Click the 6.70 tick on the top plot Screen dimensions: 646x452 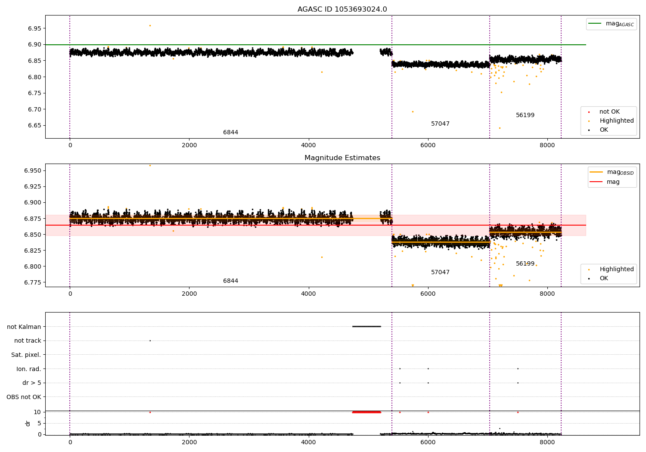[x=34, y=109]
